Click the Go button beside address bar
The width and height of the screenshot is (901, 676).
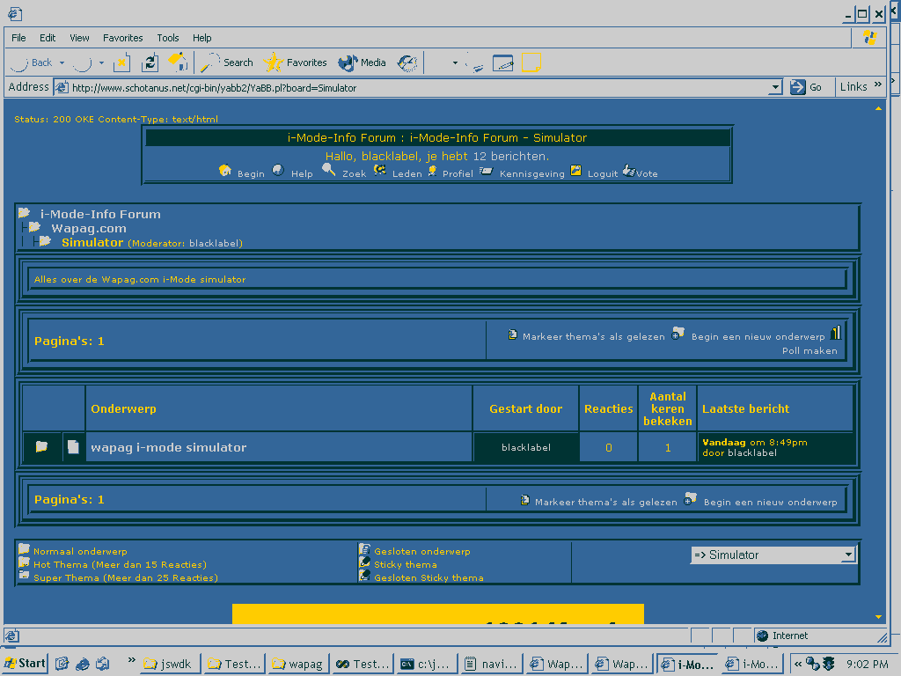807,87
